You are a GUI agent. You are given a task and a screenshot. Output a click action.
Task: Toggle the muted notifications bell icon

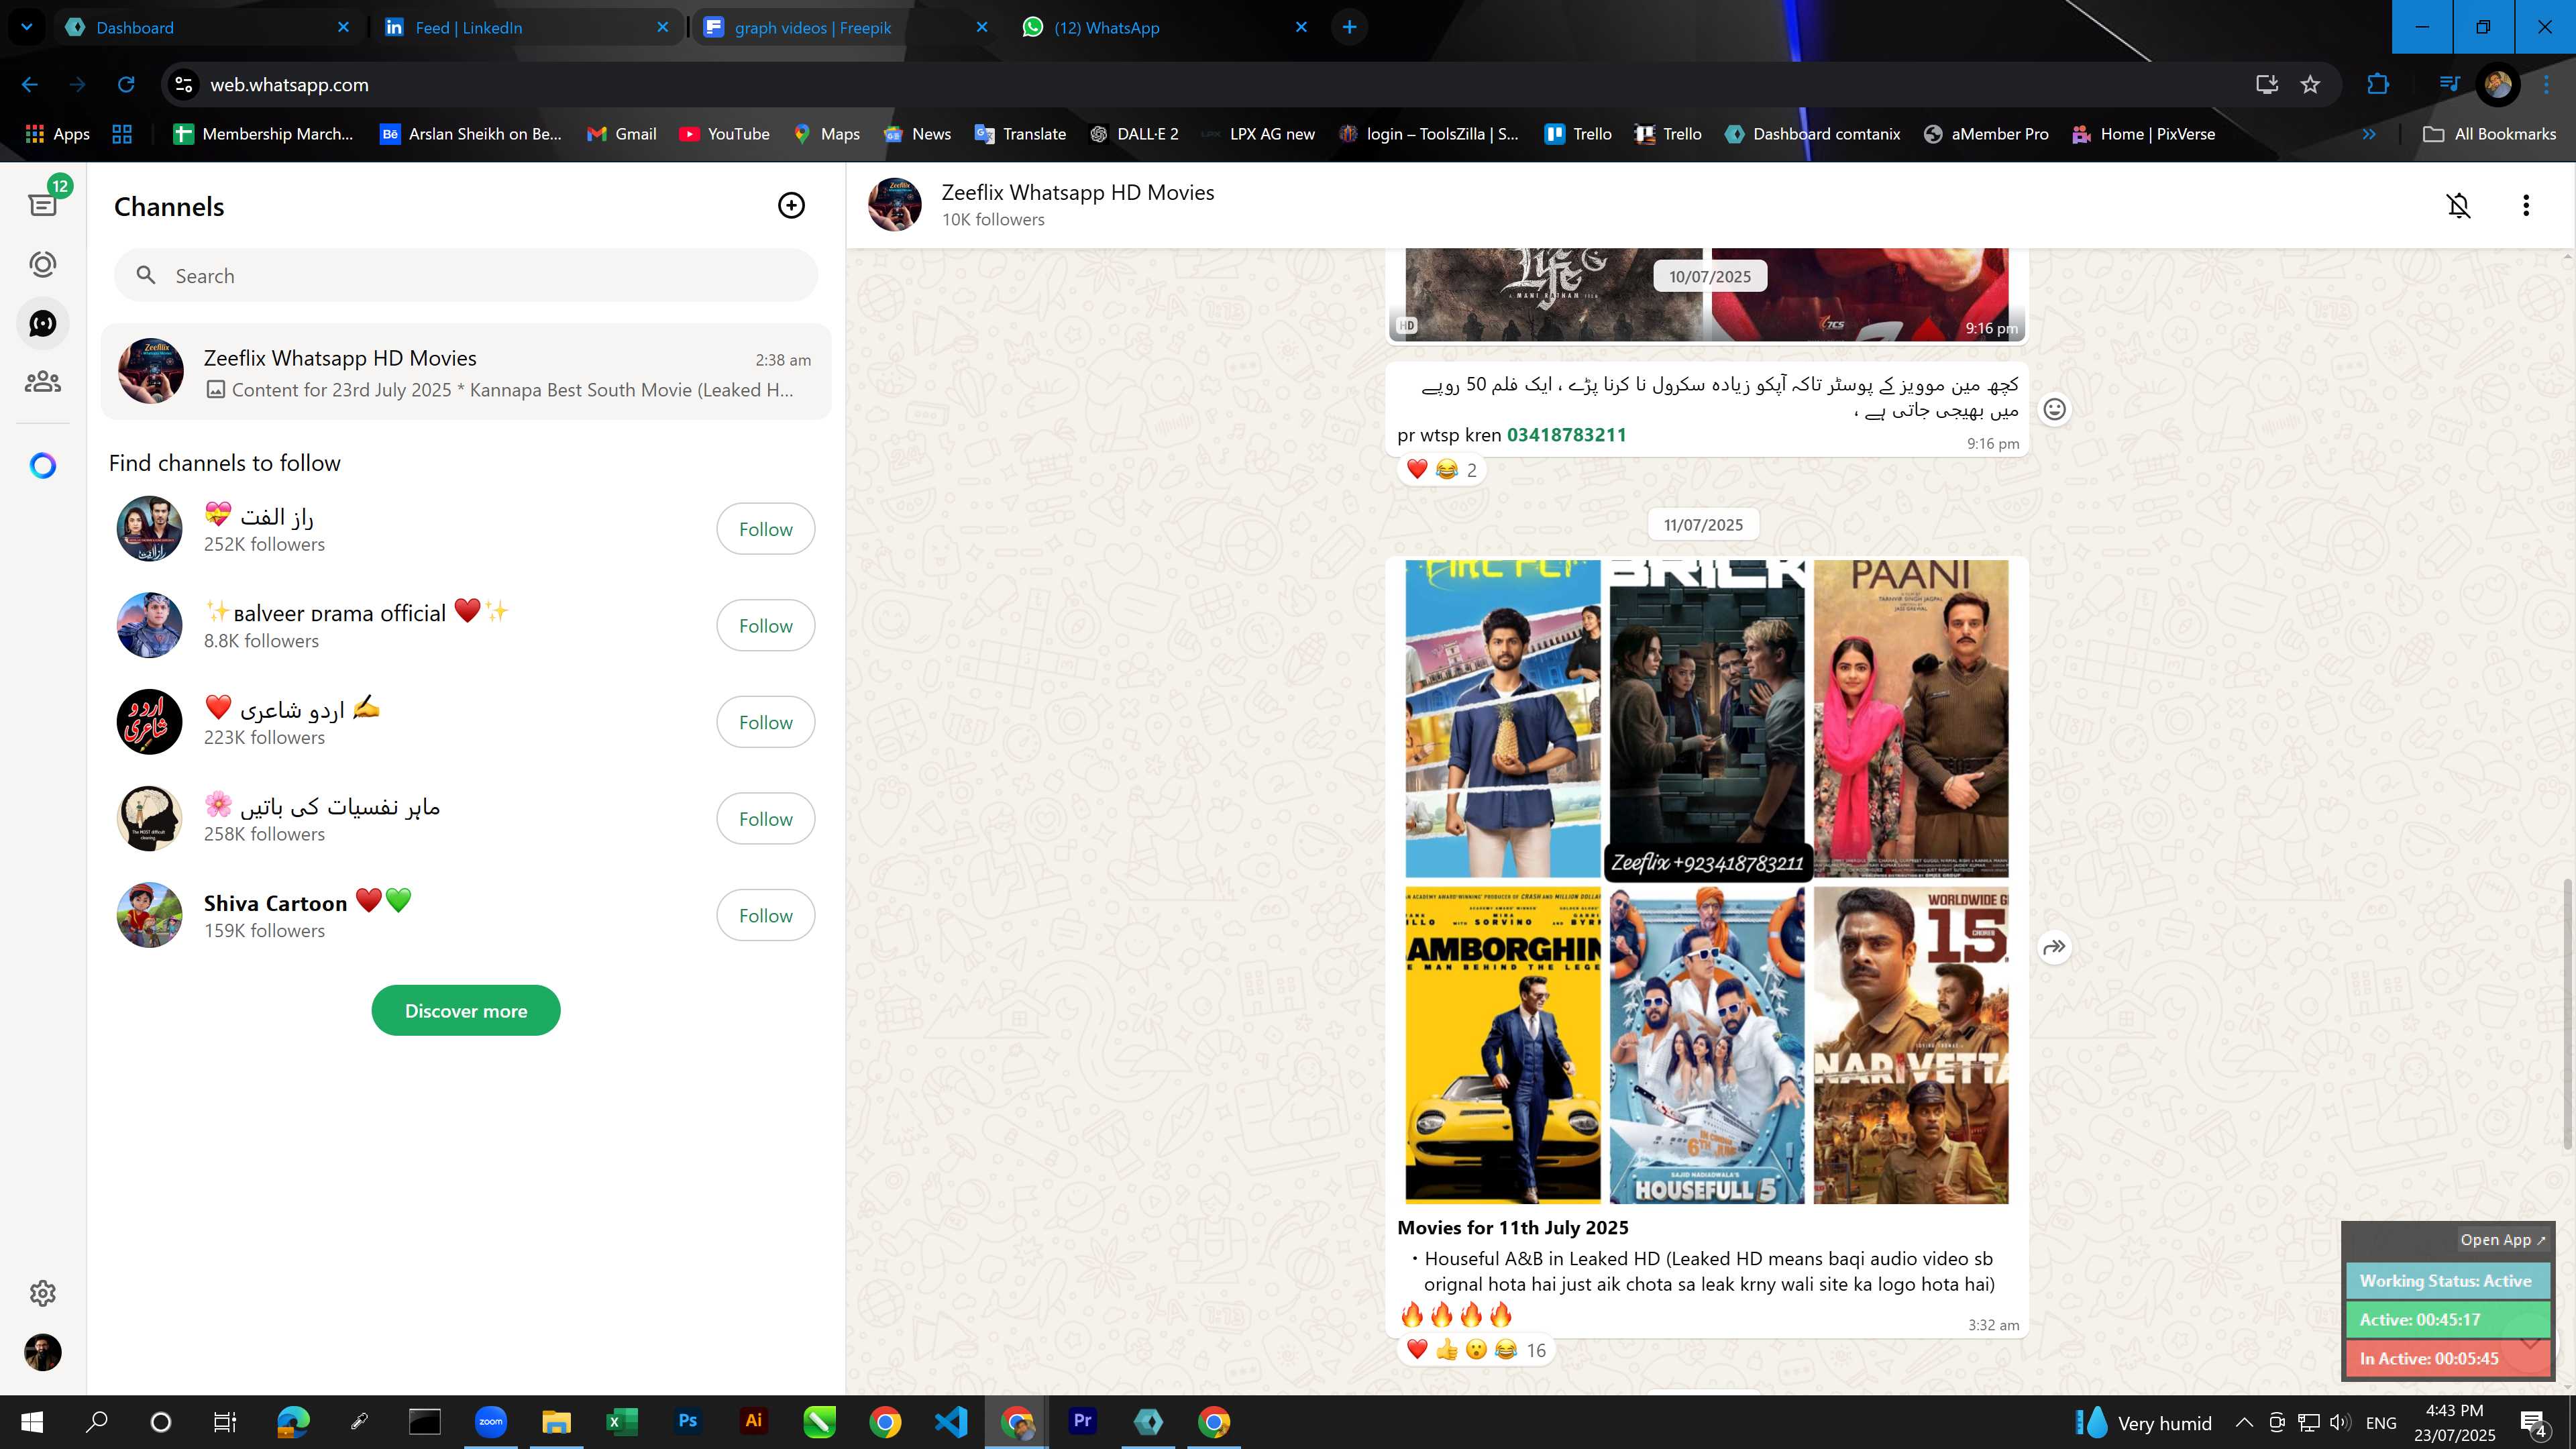2459,205
